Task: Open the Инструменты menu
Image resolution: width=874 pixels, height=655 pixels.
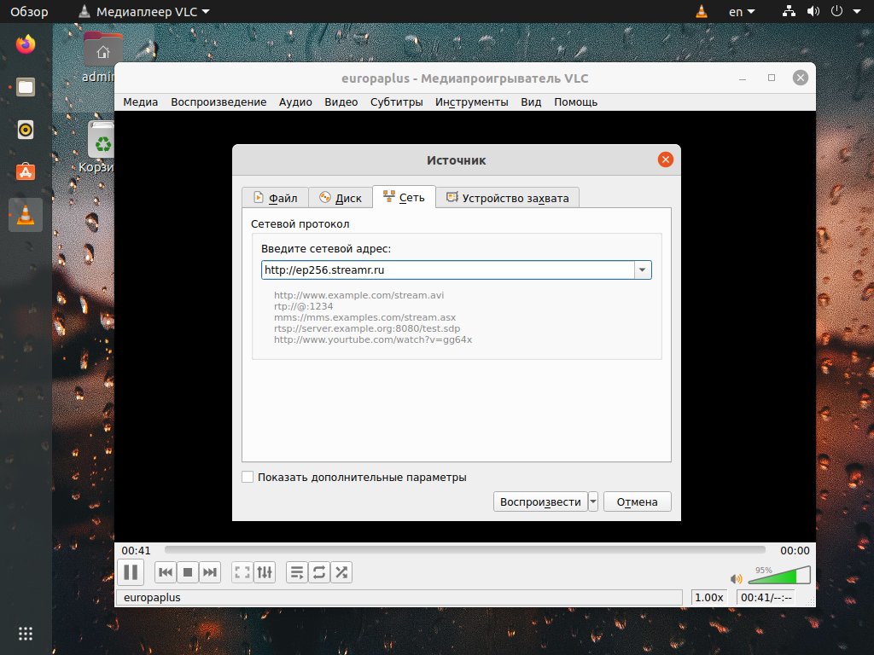Action: (x=471, y=101)
